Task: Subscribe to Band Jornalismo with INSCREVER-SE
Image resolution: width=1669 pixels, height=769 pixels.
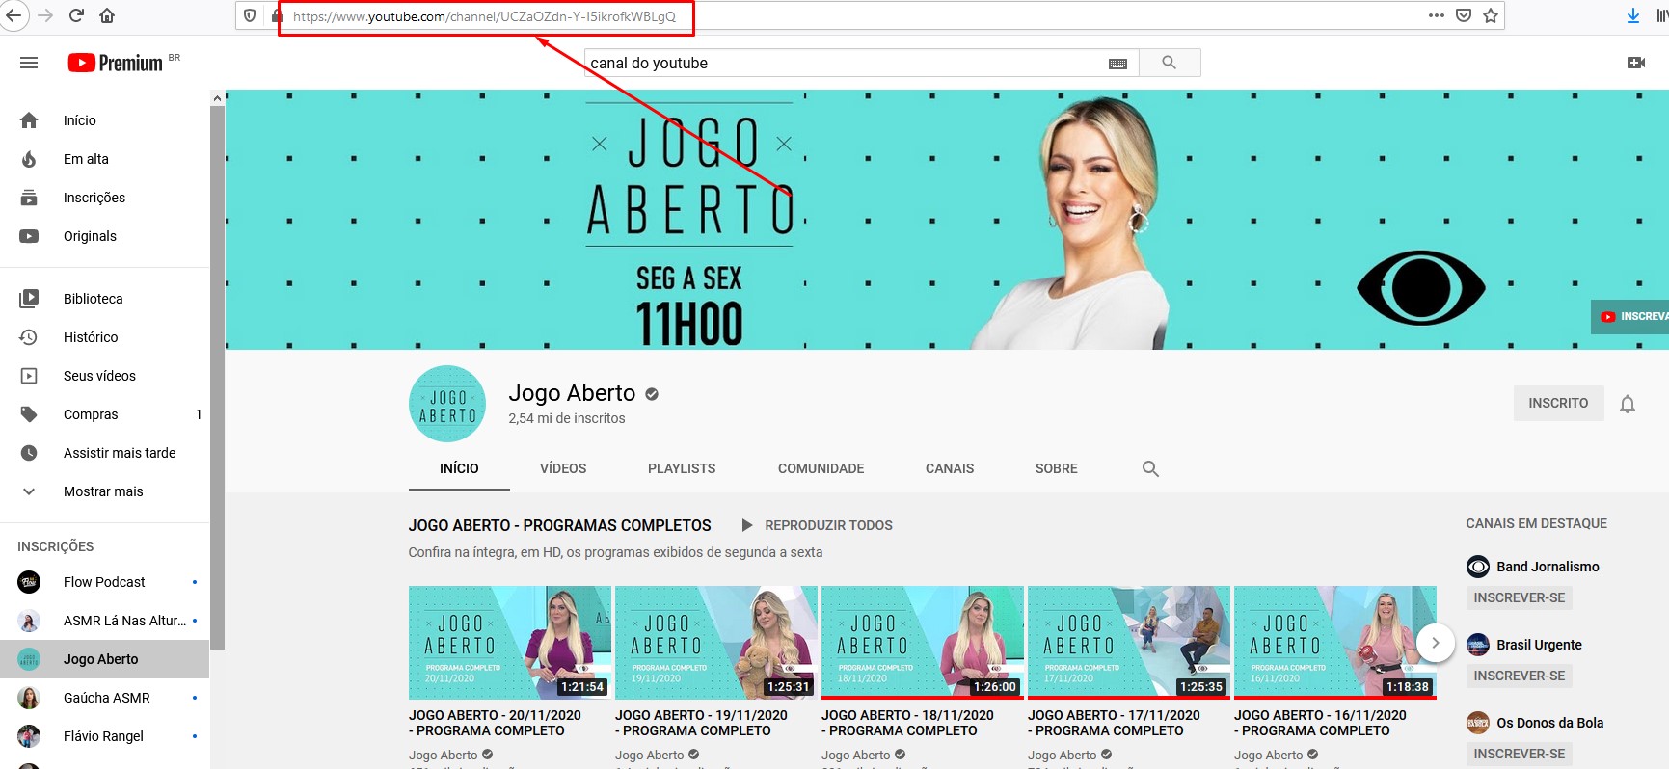Action: tap(1519, 597)
